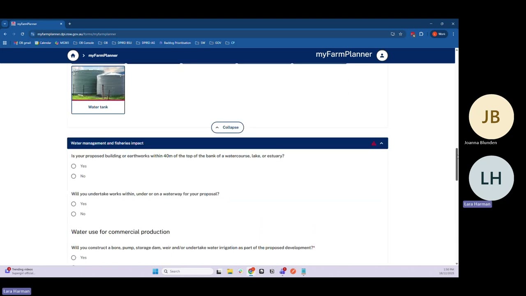Image resolution: width=526 pixels, height=296 pixels.
Task: Reload the page with the refresh icon
Action: coord(22,34)
